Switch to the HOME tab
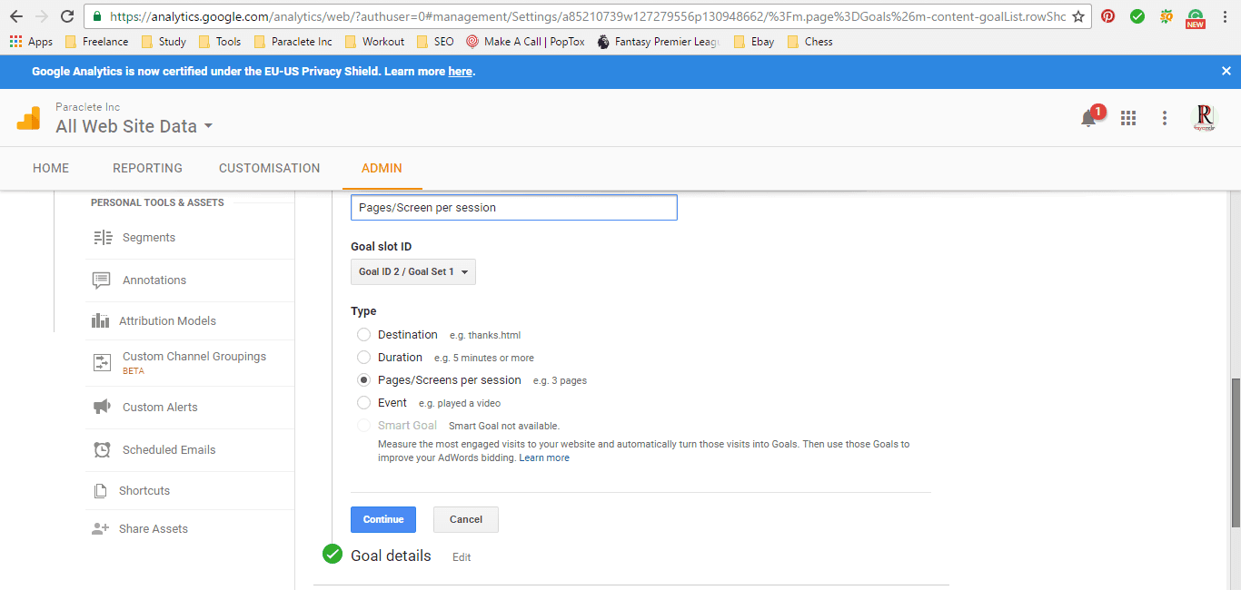Viewport: 1241px width, 590px height. tap(51, 168)
